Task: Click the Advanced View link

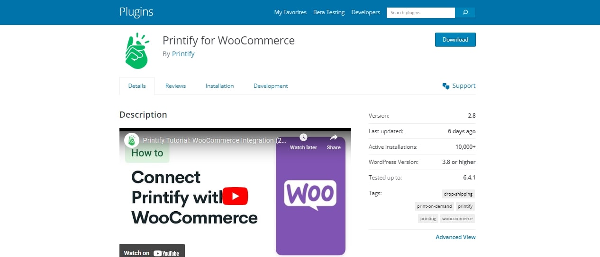Action: (455, 237)
